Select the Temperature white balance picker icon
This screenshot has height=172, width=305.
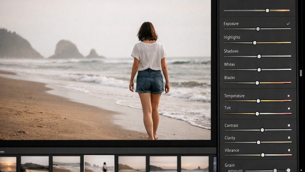(288, 96)
